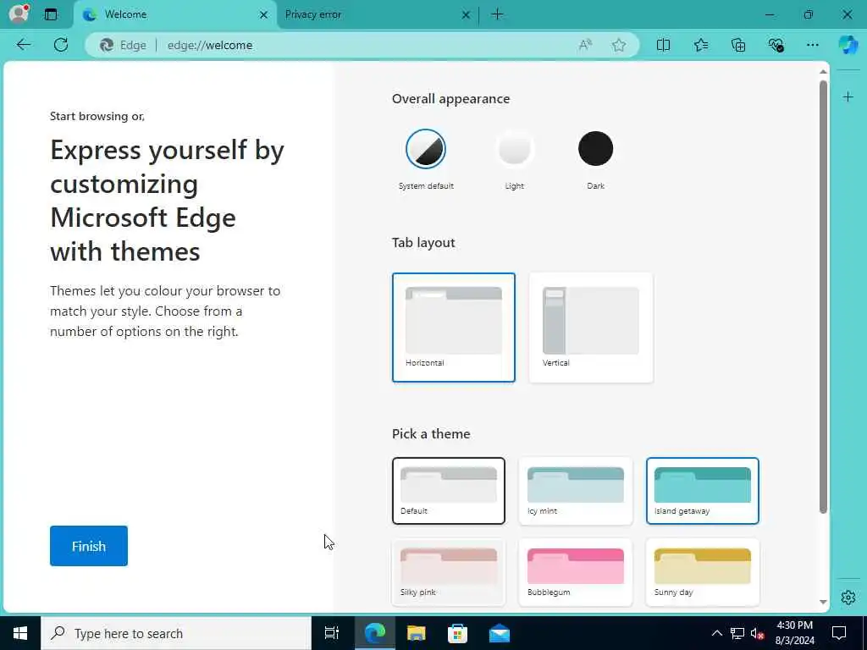The width and height of the screenshot is (867, 650).
Task: Click the muted volume tray icon
Action: click(x=757, y=633)
